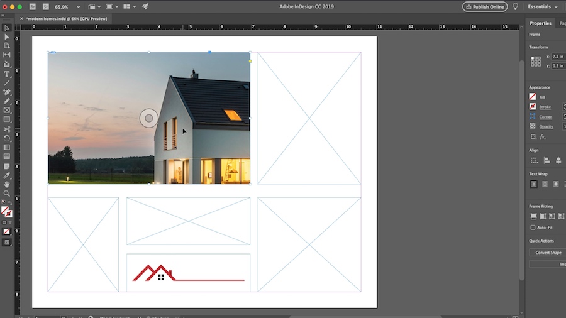
Task: Enable the Auto-Fit checkbox
Action: pyautogui.click(x=533, y=228)
